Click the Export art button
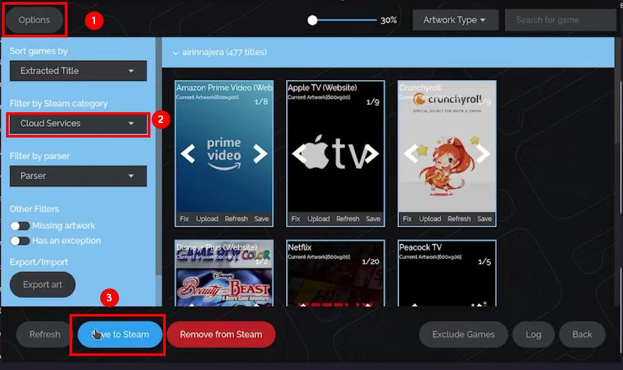623x370 pixels. point(43,285)
